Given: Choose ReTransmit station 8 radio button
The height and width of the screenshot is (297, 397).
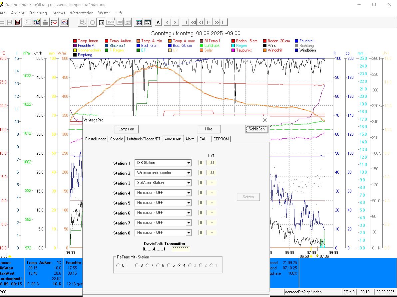Looking at the screenshot, I should (137, 265).
